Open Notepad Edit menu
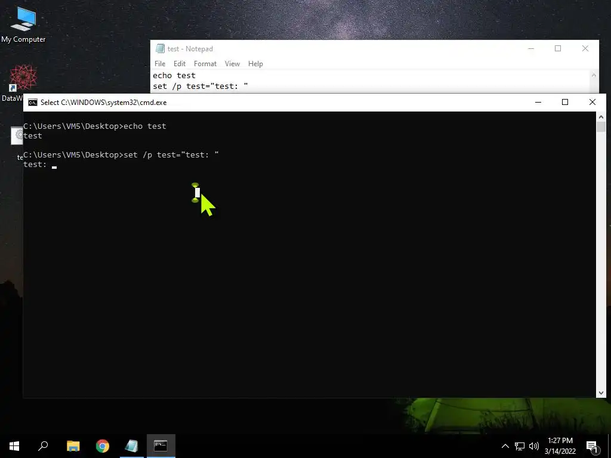Screen dimensions: 611x458 179,63
